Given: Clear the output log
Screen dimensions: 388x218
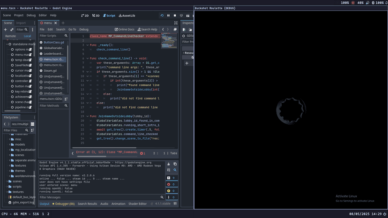Looking at the screenshot, I should point(169,164).
